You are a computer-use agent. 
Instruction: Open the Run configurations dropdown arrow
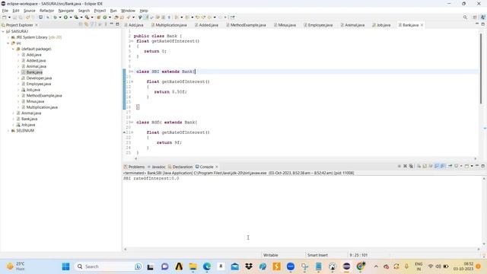pos(71,18)
